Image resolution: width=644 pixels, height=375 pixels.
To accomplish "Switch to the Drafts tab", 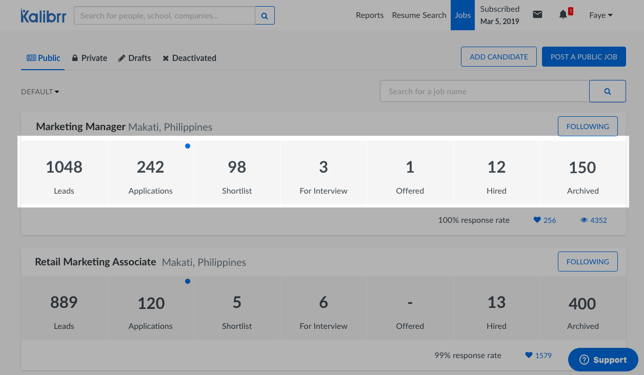I will tap(134, 58).
